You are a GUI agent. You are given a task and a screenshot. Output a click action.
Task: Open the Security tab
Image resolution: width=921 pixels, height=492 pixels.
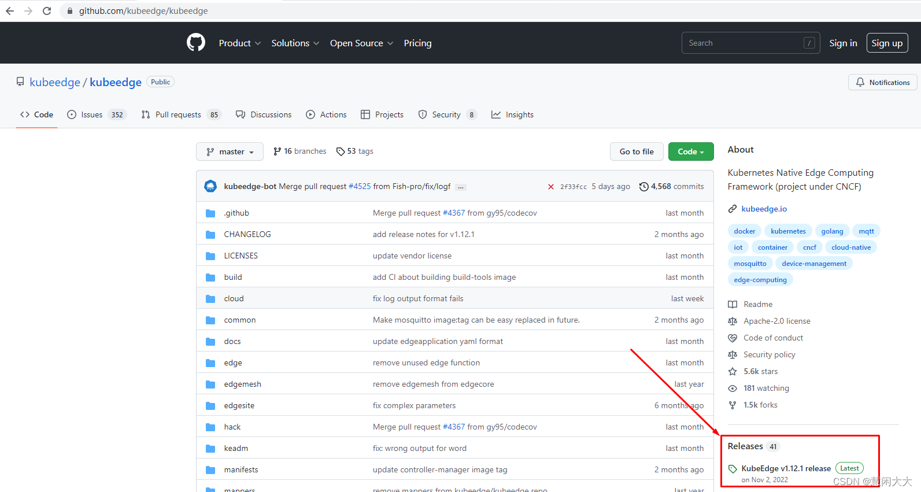point(447,114)
